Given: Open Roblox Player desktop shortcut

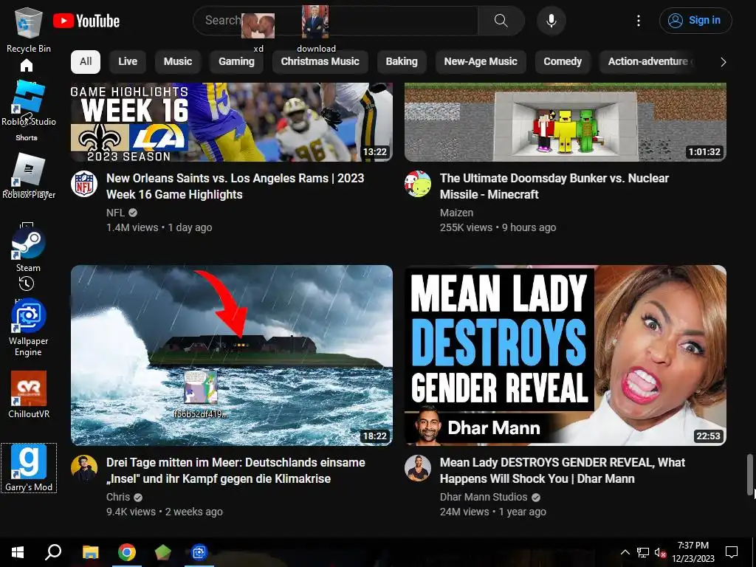Looking at the screenshot, I should [29, 176].
